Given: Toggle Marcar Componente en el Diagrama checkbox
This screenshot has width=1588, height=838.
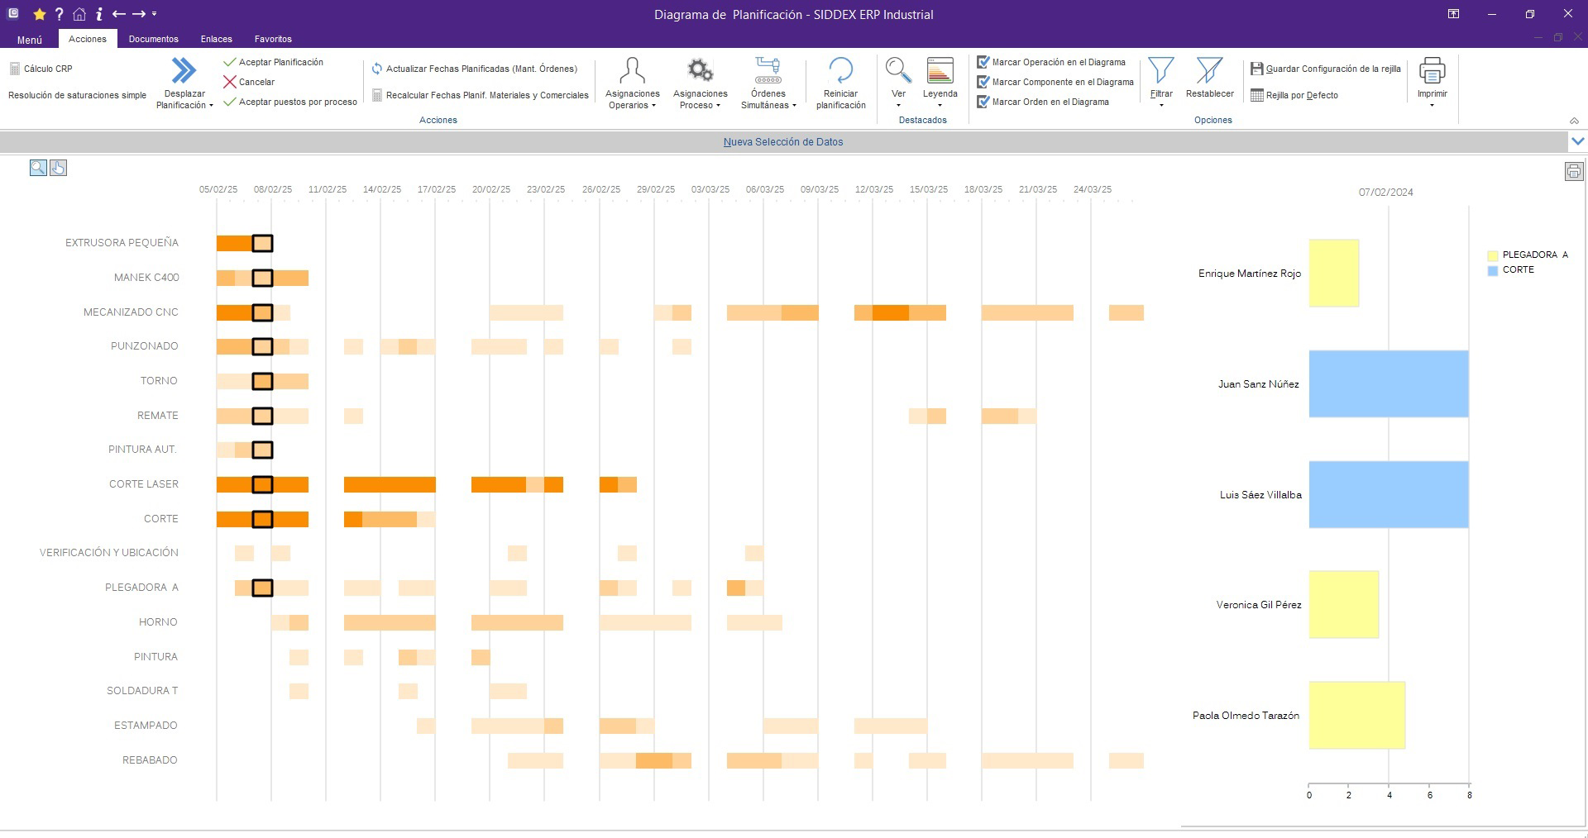Looking at the screenshot, I should pos(983,83).
